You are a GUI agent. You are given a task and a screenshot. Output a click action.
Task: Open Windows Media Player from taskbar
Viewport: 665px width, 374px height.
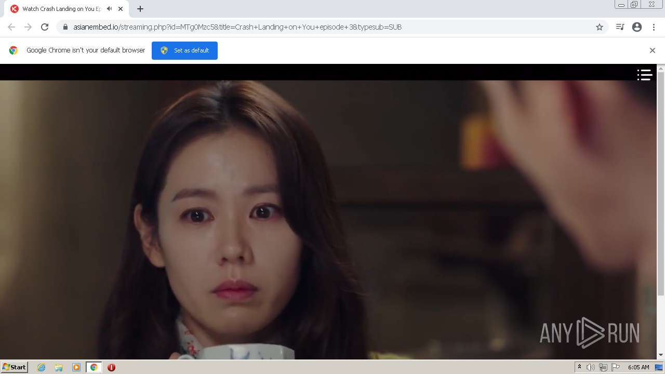tap(76, 367)
